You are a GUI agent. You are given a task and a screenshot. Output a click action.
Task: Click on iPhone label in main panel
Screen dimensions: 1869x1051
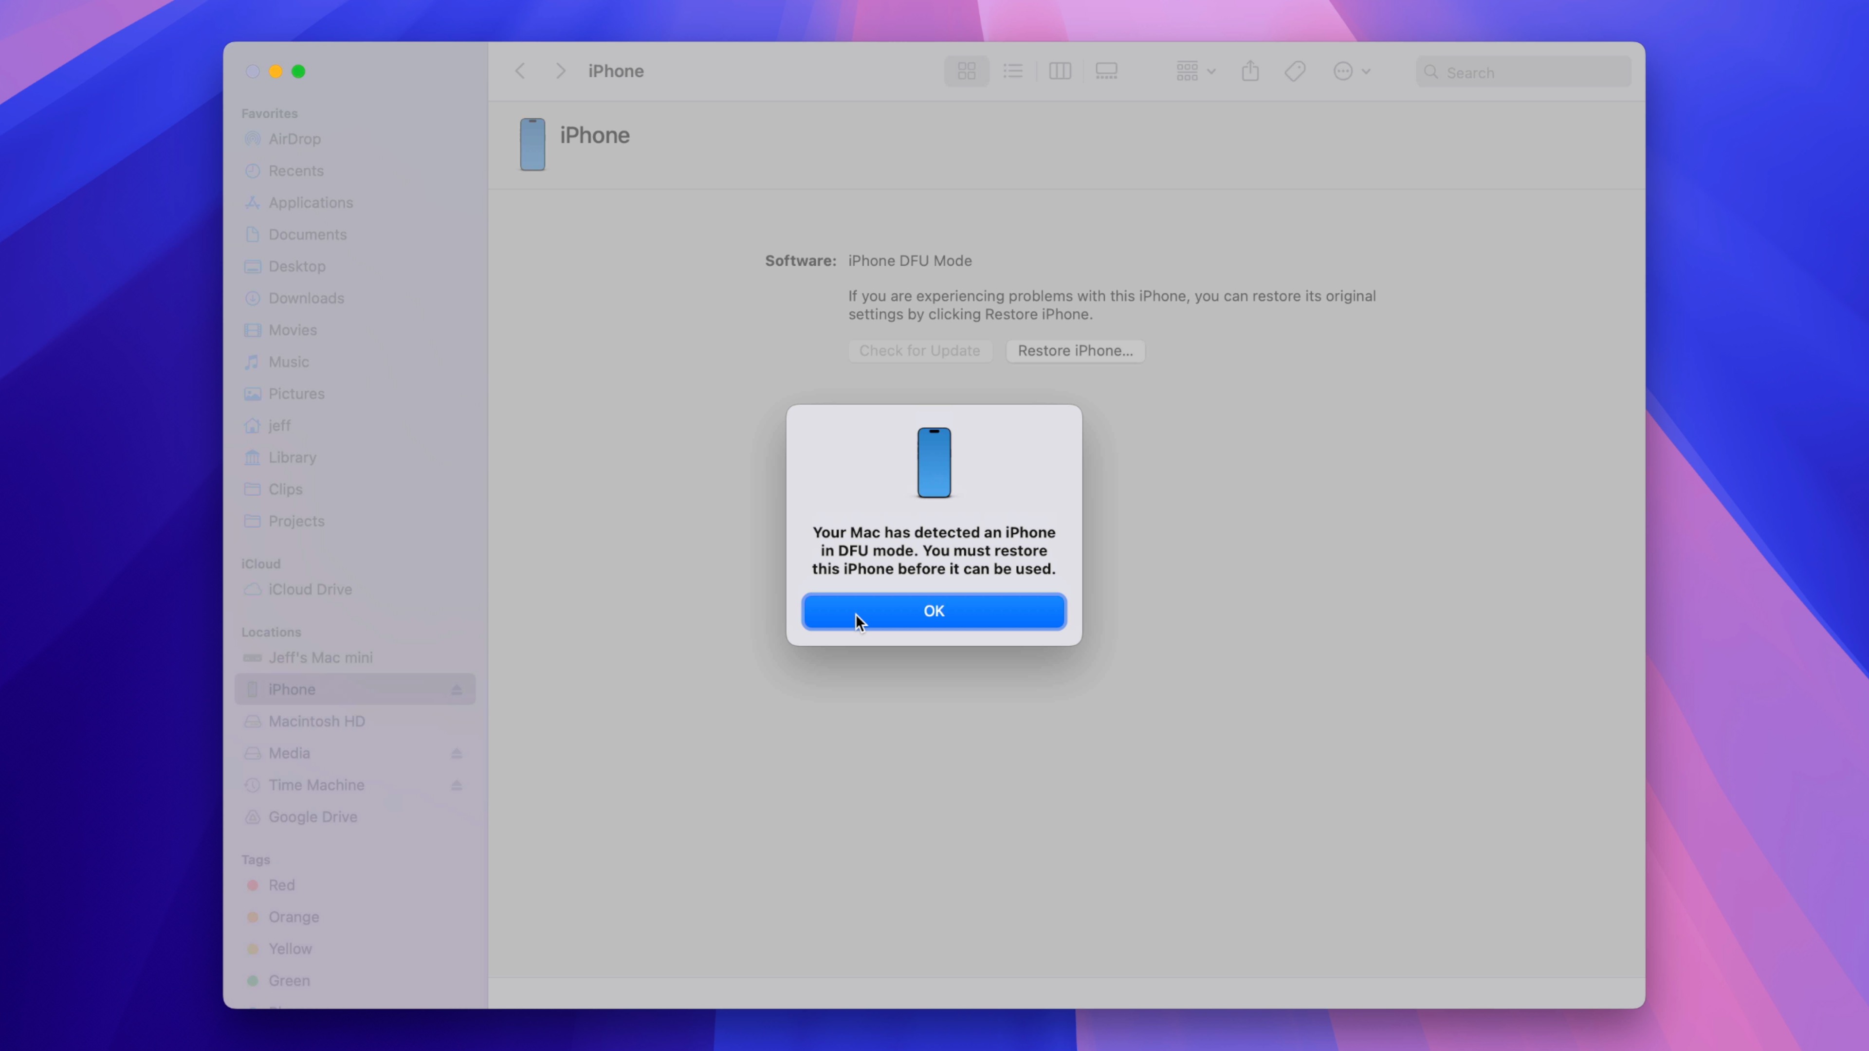pos(594,135)
